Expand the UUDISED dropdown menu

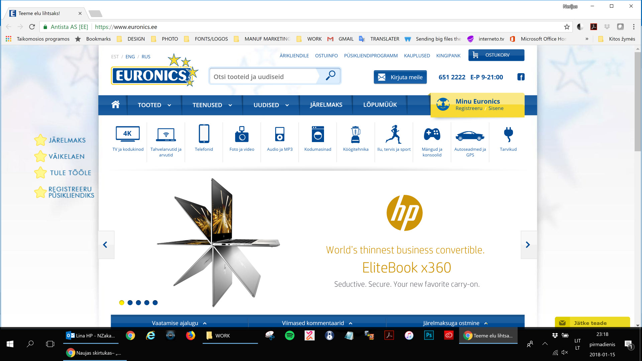[x=271, y=105]
